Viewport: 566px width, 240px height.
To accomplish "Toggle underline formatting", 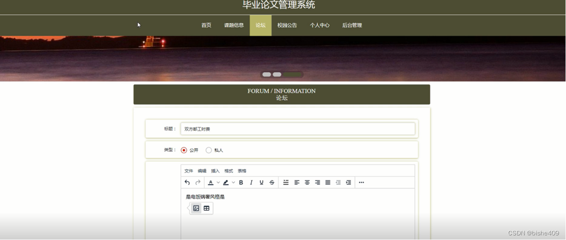I will pyautogui.click(x=261, y=182).
